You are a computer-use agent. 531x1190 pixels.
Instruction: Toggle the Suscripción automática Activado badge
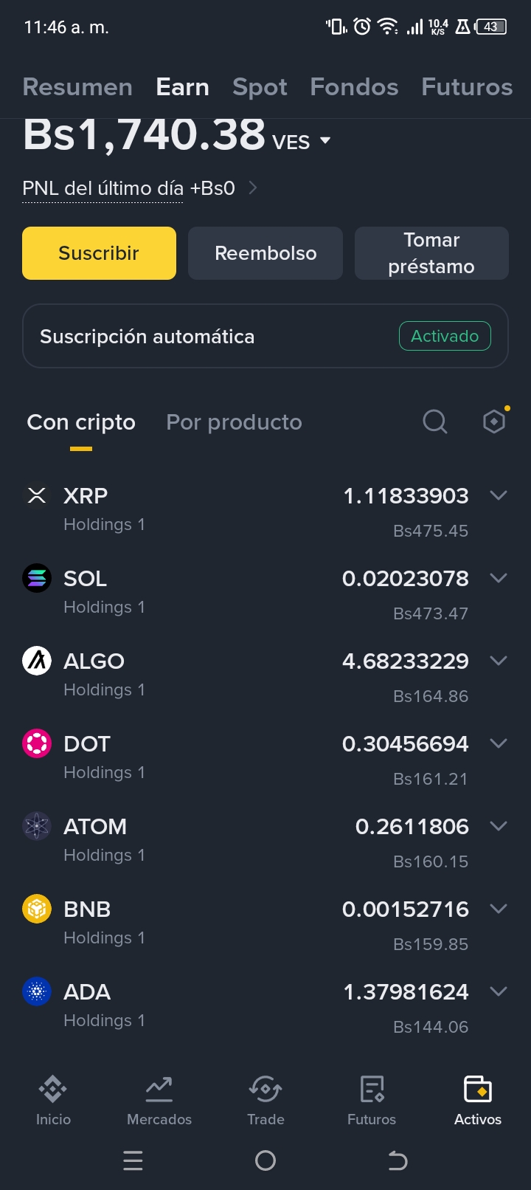pyautogui.click(x=445, y=336)
